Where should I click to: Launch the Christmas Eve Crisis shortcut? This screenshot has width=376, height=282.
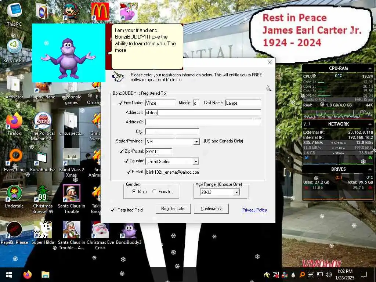[100, 236]
